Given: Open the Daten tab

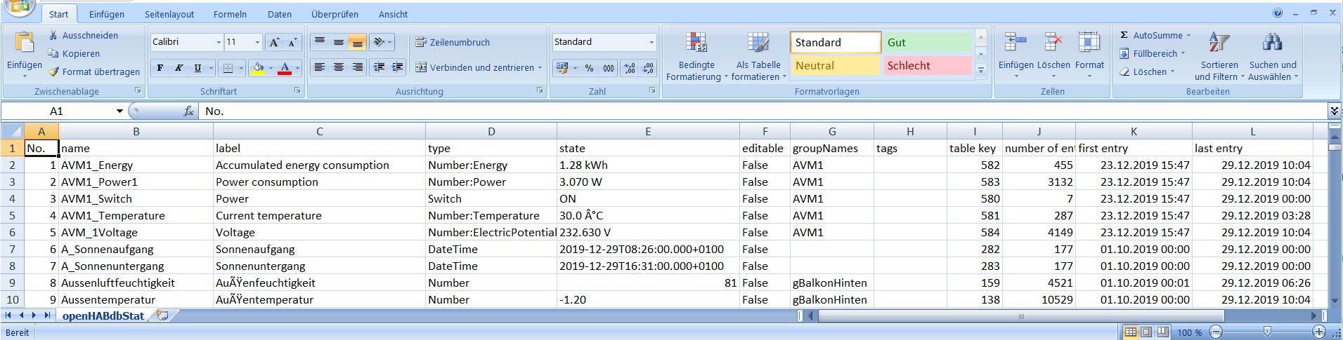Looking at the screenshot, I should (280, 14).
